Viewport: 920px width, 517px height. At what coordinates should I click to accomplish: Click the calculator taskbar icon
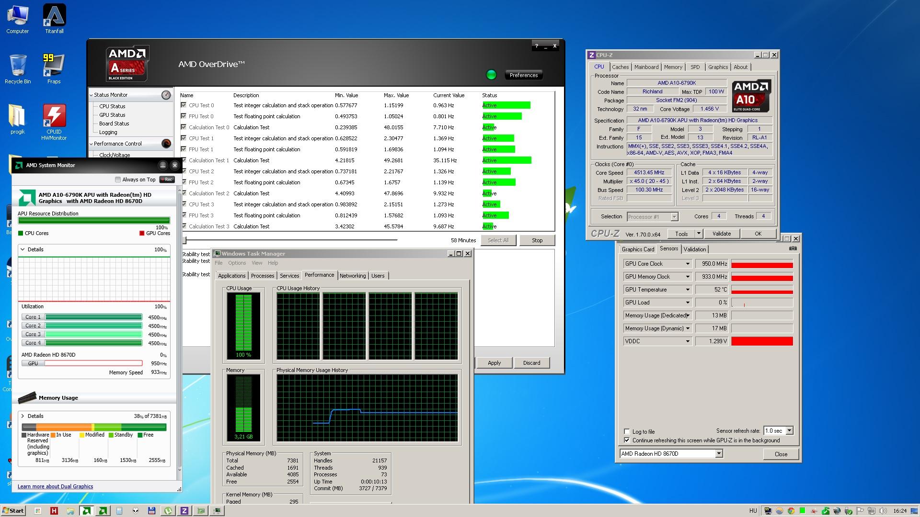point(119,511)
